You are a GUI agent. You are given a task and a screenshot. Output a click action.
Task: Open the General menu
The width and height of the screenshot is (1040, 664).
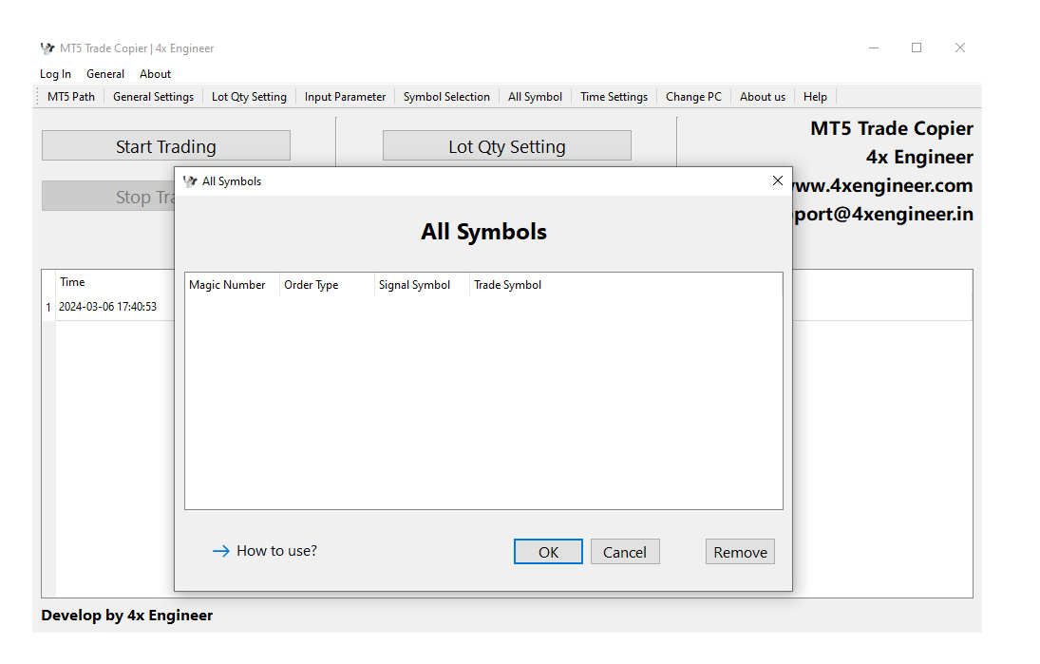pyautogui.click(x=104, y=74)
